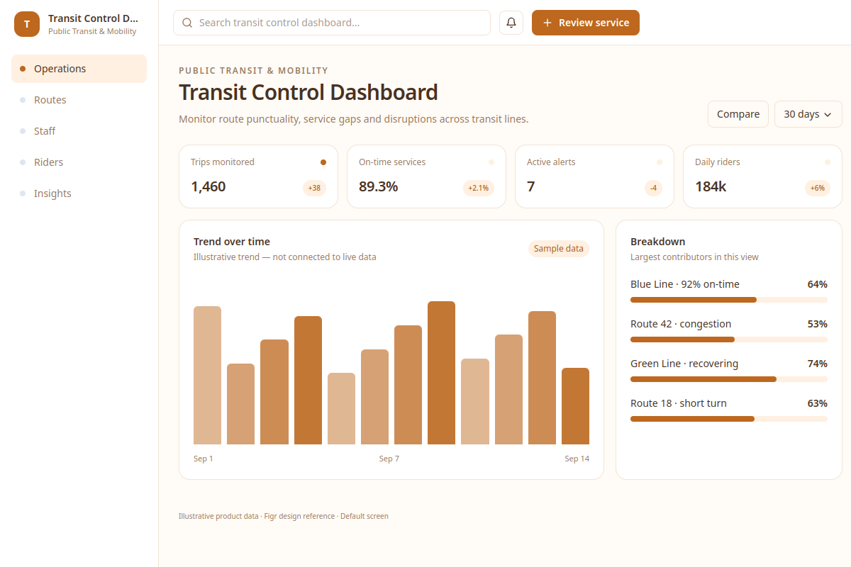Click the 89.3% on-time value
Image resolution: width=851 pixels, height=567 pixels.
tap(379, 187)
